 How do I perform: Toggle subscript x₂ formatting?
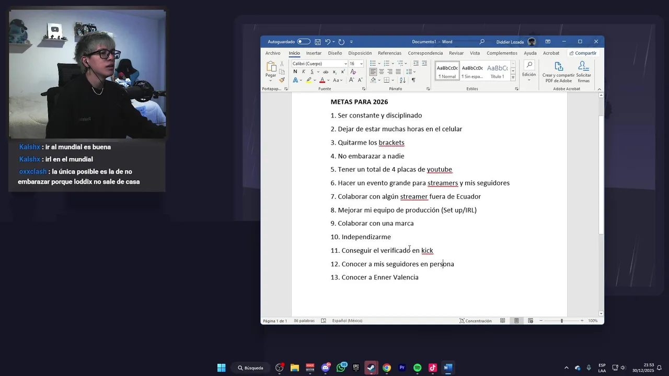pos(335,72)
